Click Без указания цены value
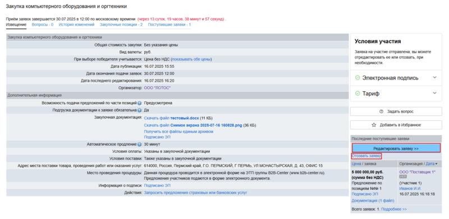The height and width of the screenshot is (219, 449). pyautogui.click(x=161, y=45)
